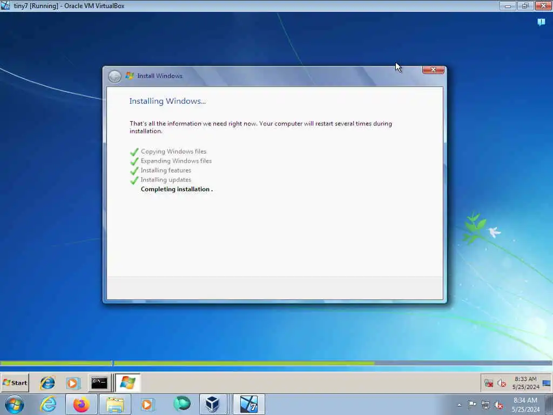Open Windows Media Player from host taskbar
The height and width of the screenshot is (415, 553).
[x=147, y=404]
